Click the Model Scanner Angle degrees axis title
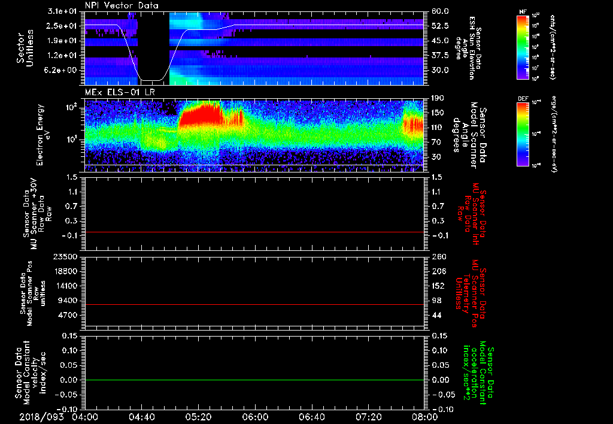 [x=470, y=135]
